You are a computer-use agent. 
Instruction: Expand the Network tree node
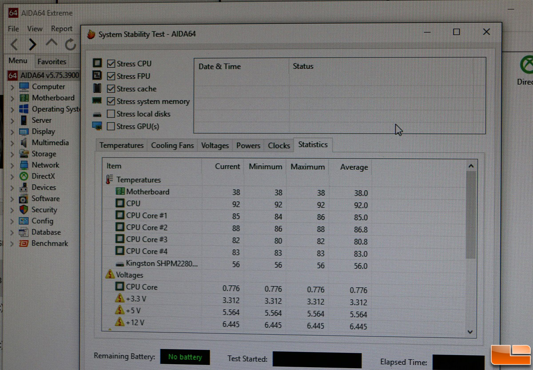coord(12,165)
